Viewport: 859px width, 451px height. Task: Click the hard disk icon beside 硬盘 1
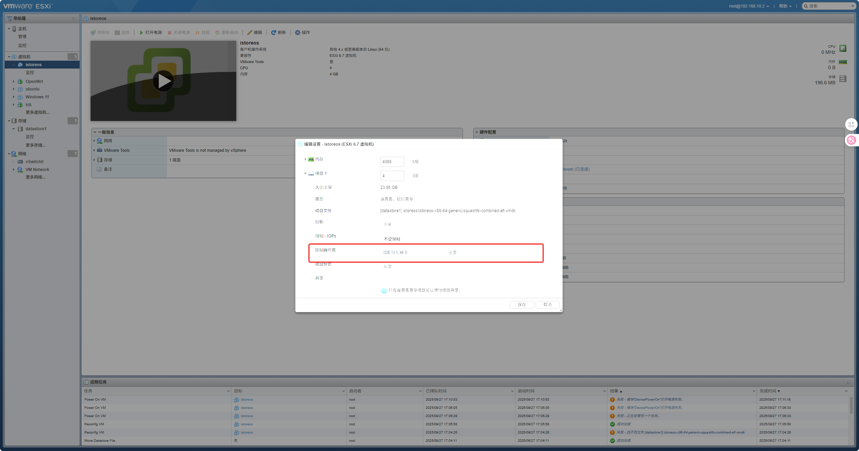(311, 173)
